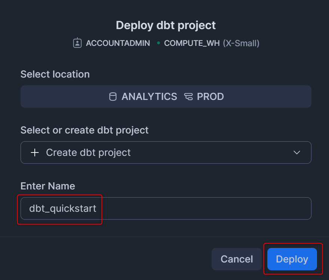Click the (X-Small) warehouse size text
Screen dimensions: 329x280
tap(241, 43)
